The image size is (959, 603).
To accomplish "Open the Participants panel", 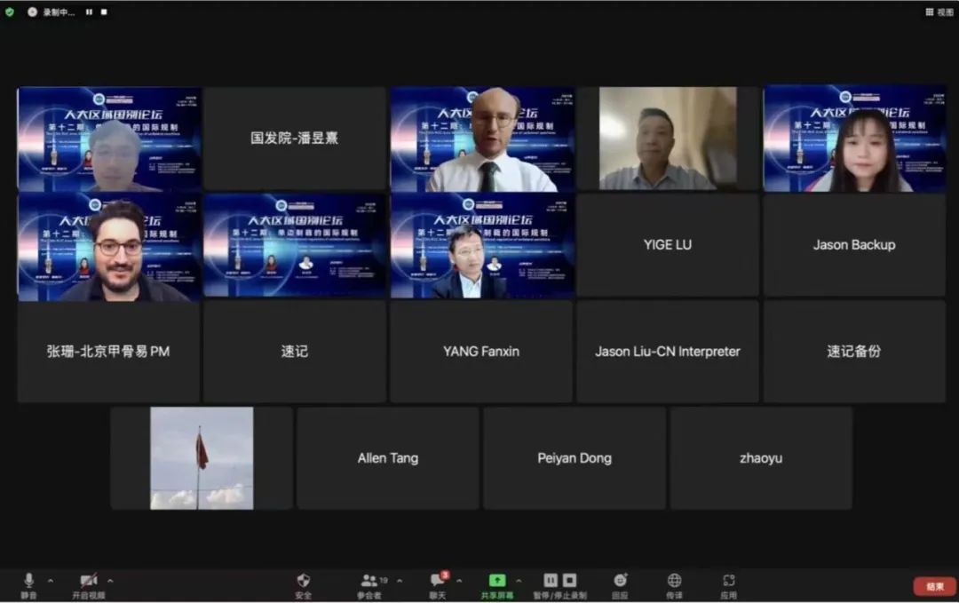I will coord(369,581).
